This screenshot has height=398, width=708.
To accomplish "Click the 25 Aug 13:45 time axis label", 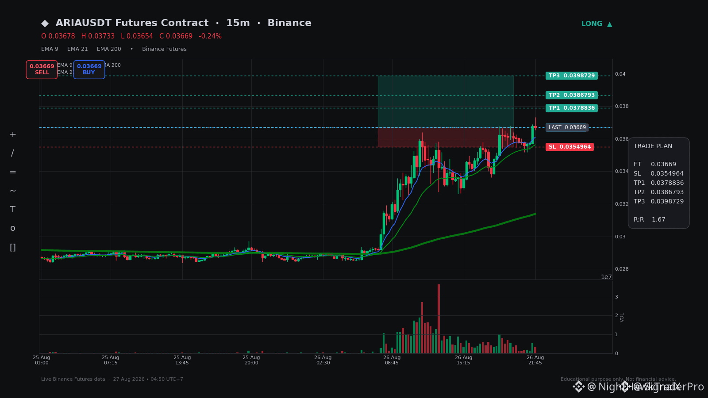I will tap(182, 360).
